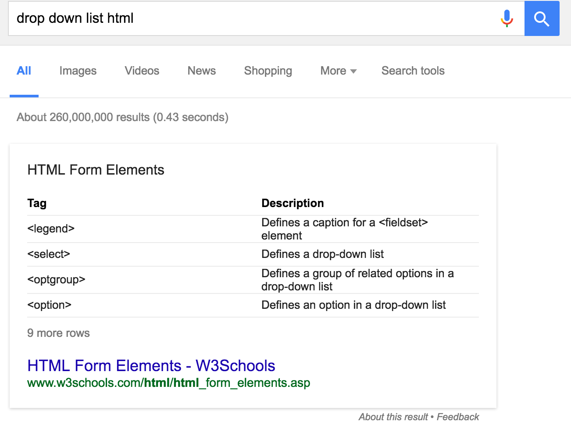Expand the More dropdown menu

coord(338,71)
